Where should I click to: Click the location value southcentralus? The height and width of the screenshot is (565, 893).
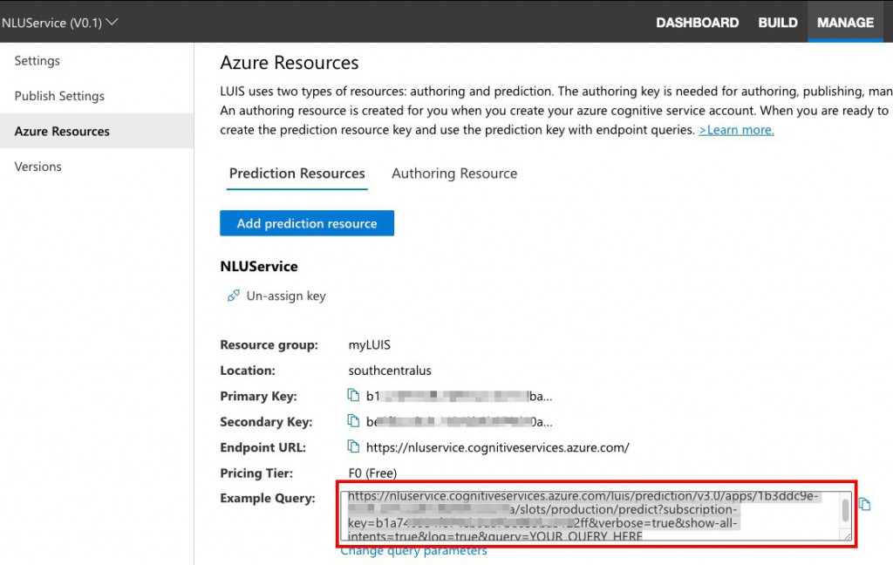coord(390,371)
